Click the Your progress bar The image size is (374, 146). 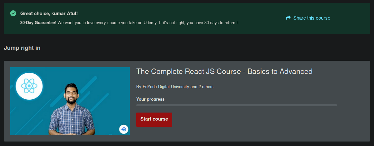click(236, 105)
